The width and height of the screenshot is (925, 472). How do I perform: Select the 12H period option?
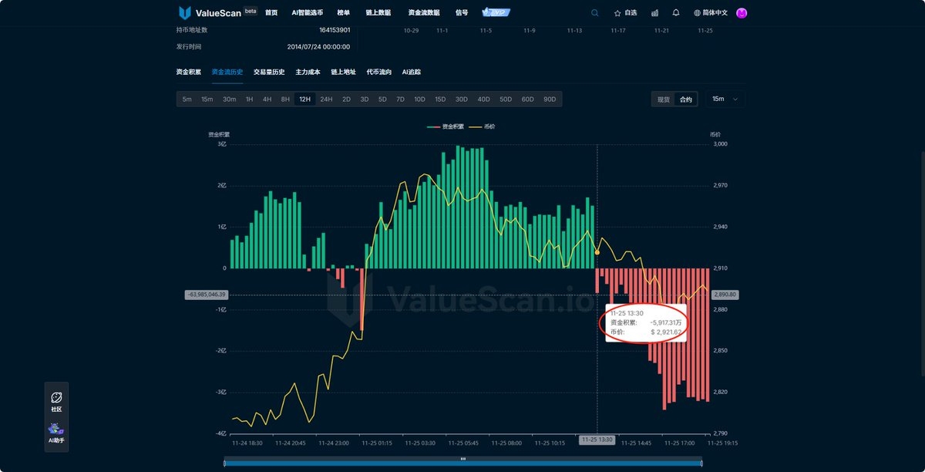pos(304,99)
